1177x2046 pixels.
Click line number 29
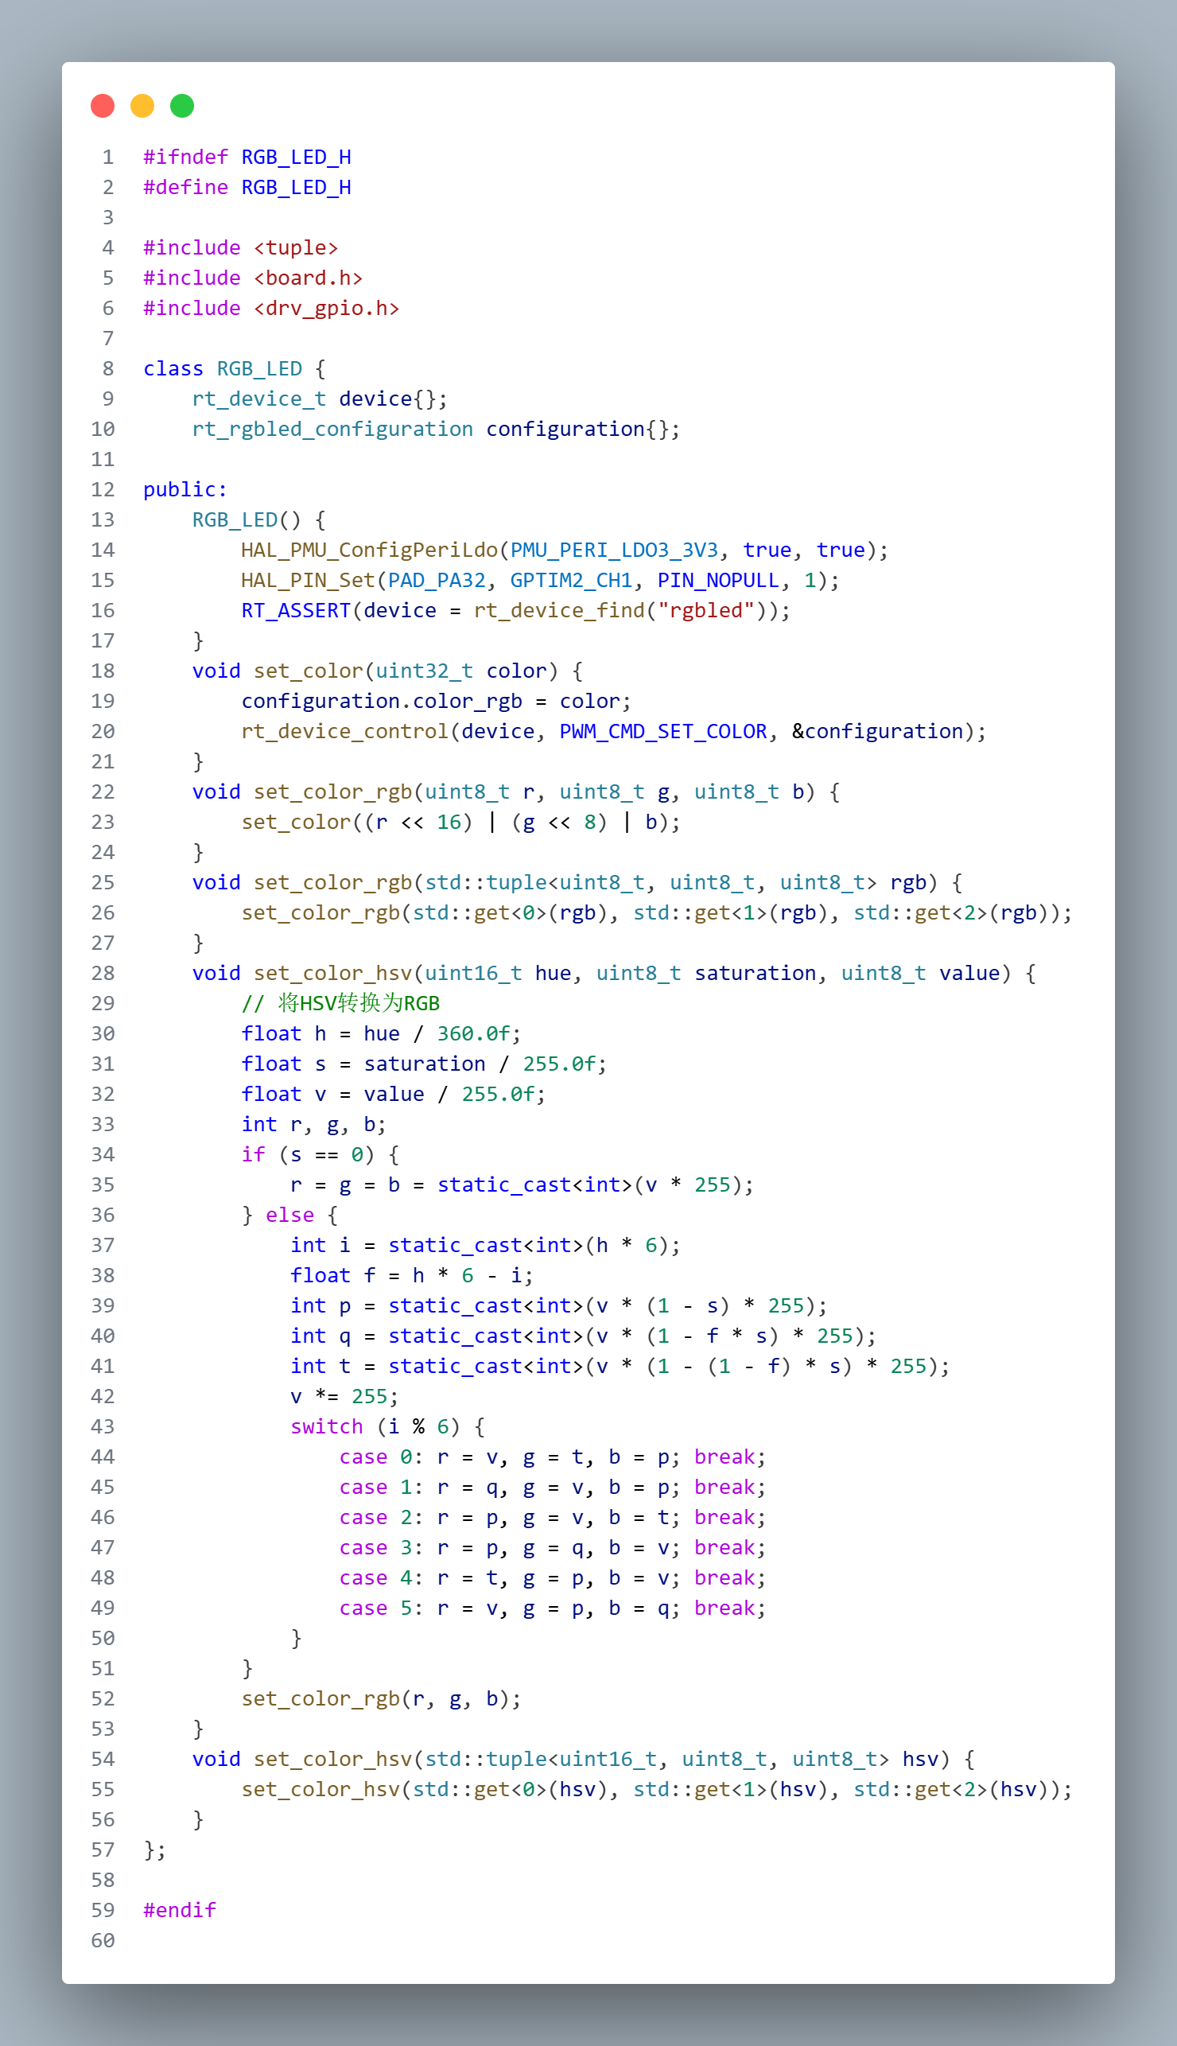pos(103,1003)
